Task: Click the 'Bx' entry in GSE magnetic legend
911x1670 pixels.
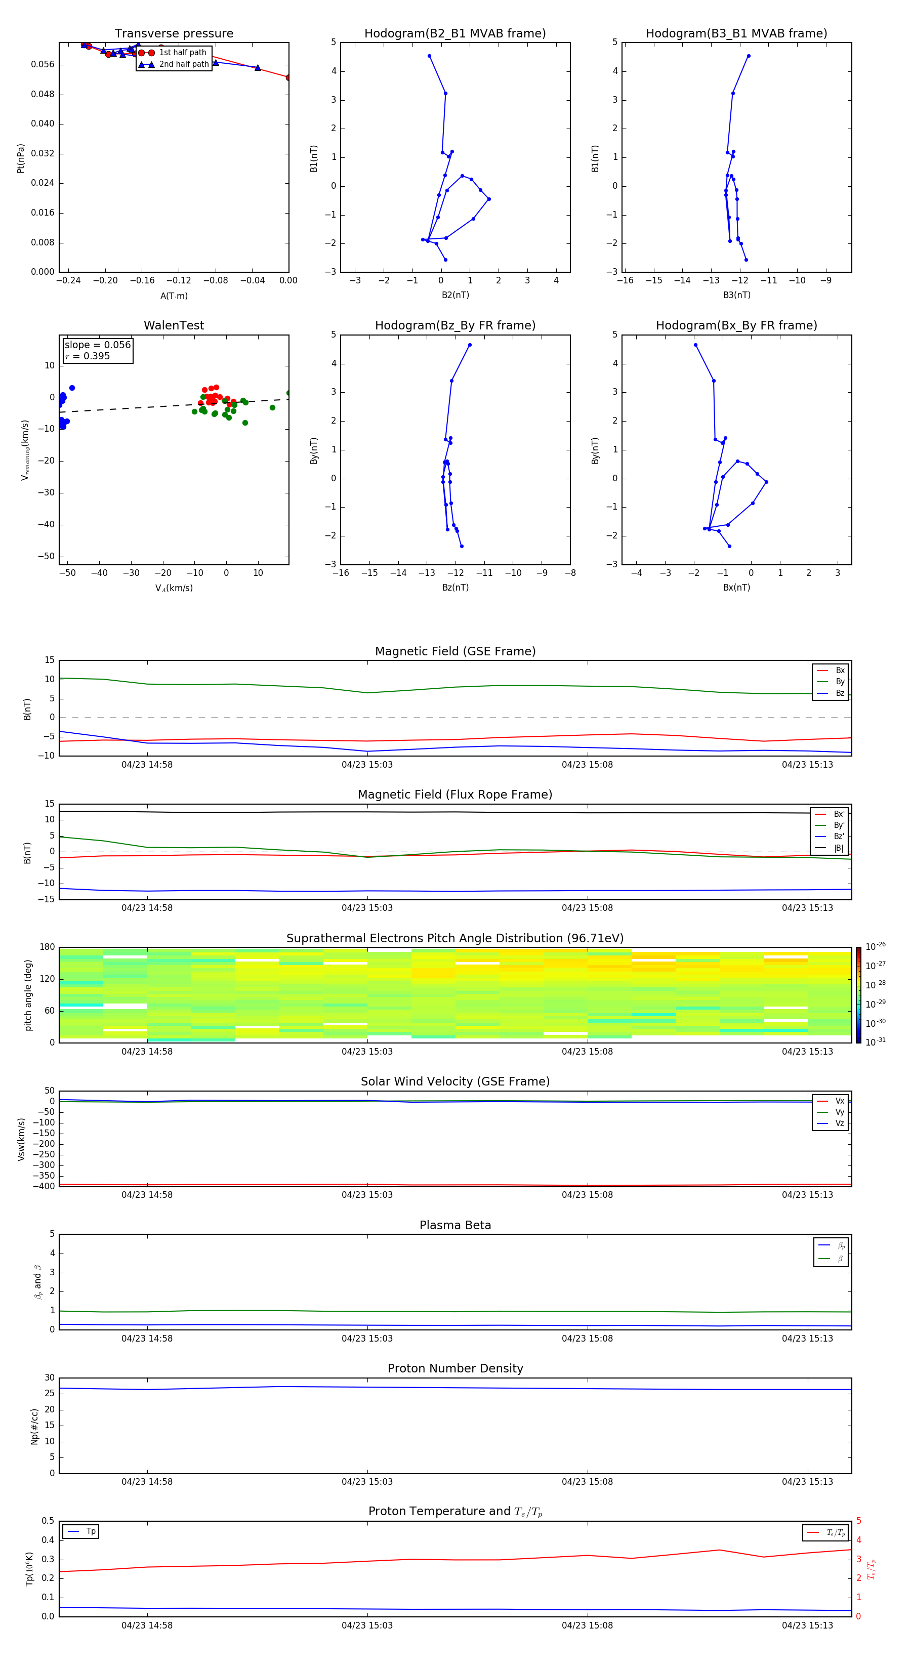Action: click(x=831, y=671)
